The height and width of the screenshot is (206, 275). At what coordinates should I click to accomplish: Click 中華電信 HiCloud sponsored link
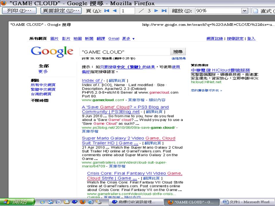[x=220, y=70]
